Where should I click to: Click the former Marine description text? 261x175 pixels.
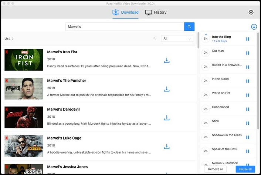click(x=99, y=95)
